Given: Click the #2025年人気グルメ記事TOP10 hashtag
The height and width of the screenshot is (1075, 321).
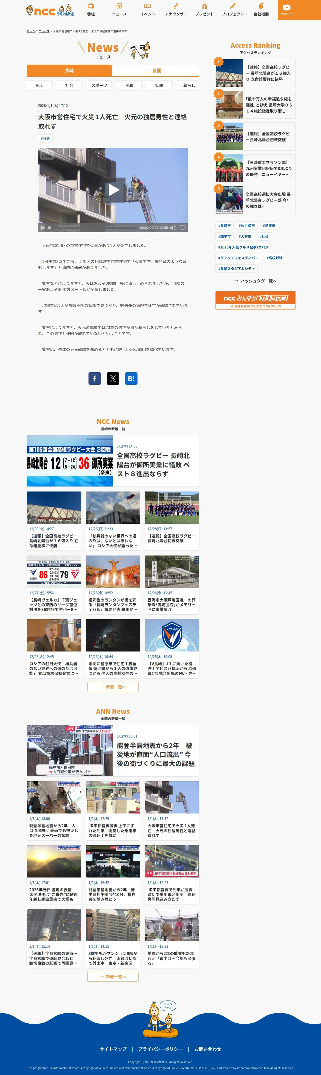Looking at the screenshot, I should pos(243,247).
